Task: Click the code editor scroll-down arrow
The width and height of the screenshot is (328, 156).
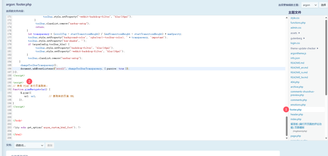Action: (287, 138)
